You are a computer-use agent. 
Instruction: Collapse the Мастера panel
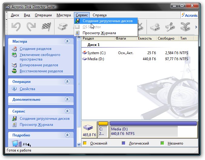[67, 41]
